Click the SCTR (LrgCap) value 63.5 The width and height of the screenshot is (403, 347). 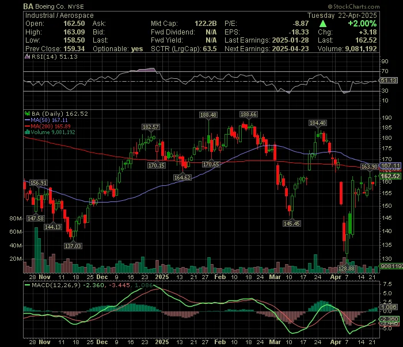(210, 49)
